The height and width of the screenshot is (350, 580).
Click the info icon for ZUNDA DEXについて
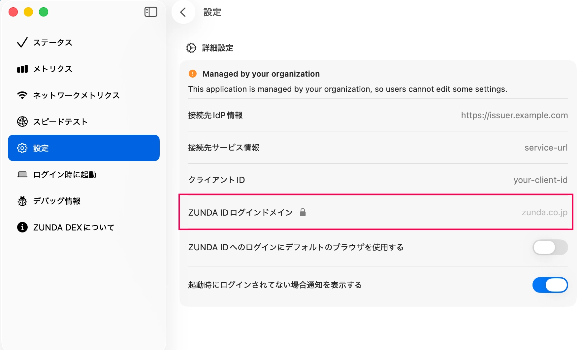tap(22, 227)
